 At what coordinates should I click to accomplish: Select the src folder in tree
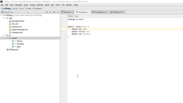(10, 35)
